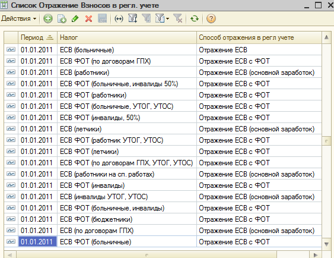Select the ЕСВ (работники) cell
This screenshot has height=258, width=334.
coord(127,73)
